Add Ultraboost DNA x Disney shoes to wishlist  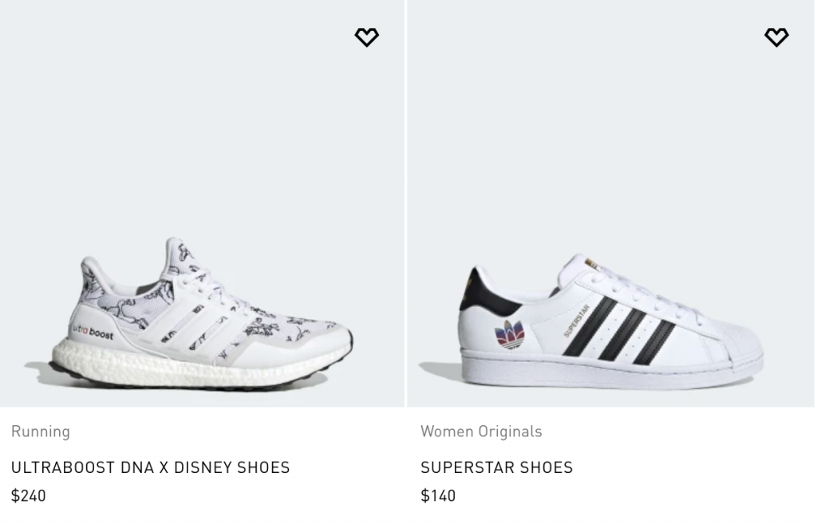(366, 37)
